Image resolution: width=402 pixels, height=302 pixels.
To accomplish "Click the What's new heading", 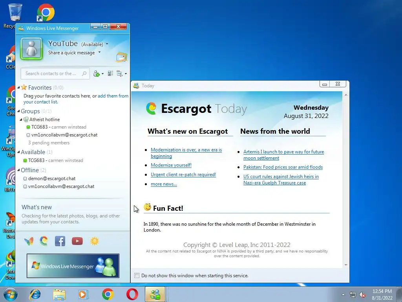I will (37, 207).
